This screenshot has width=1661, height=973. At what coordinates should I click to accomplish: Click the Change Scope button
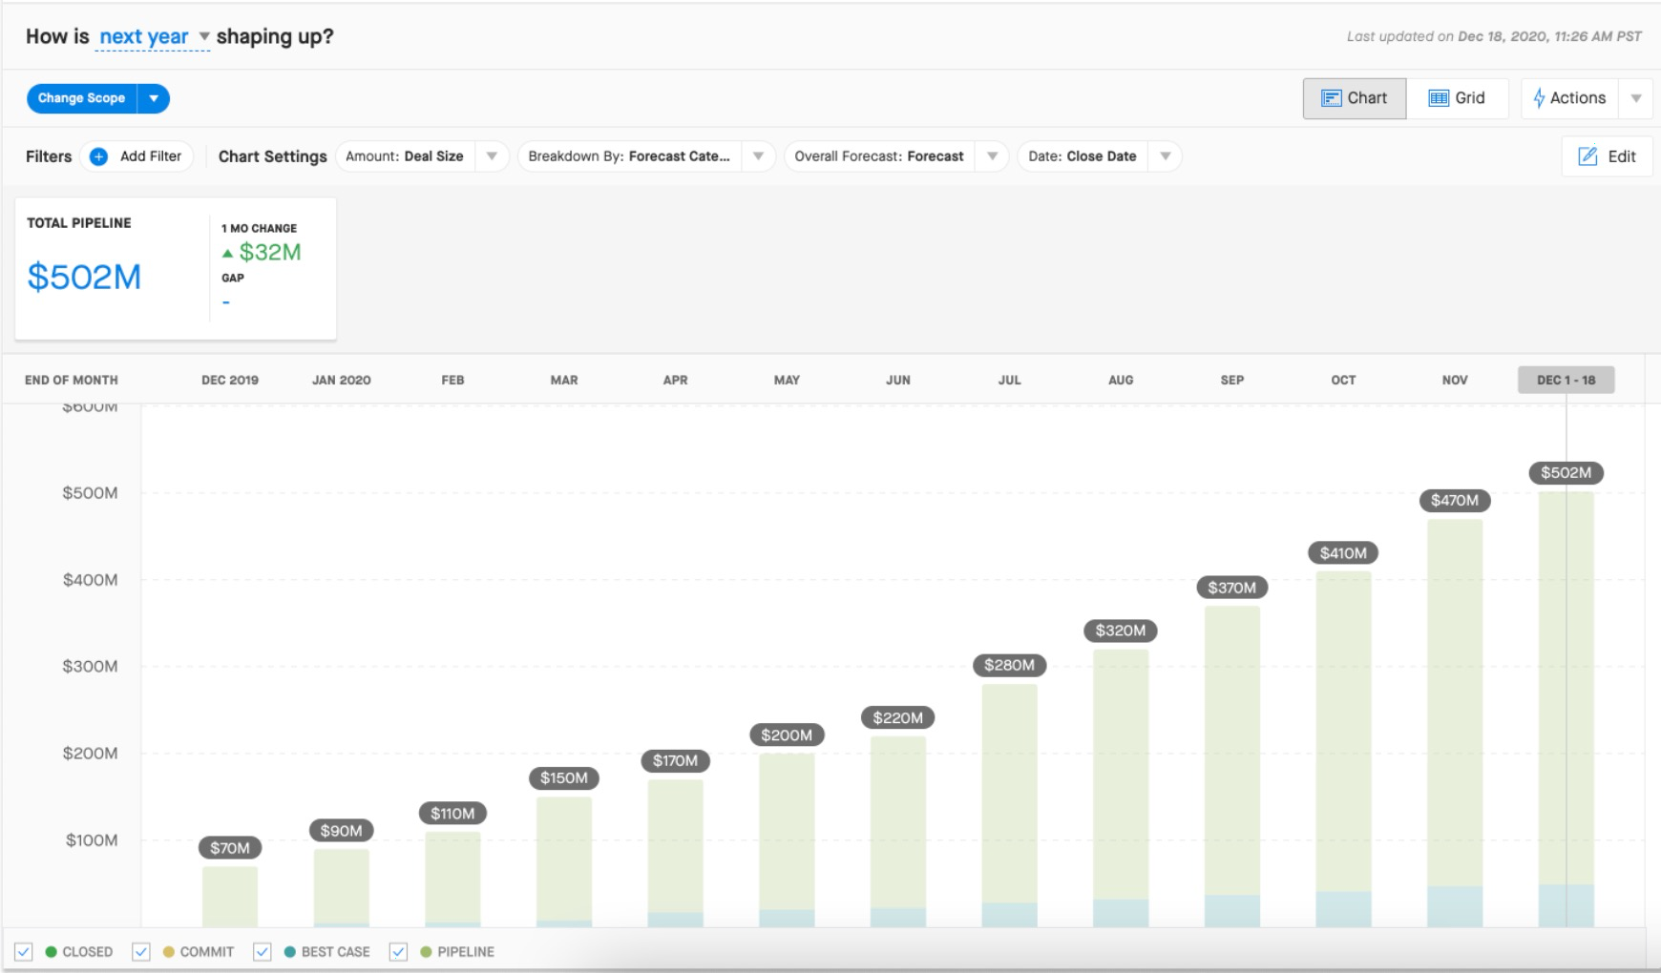pos(82,98)
